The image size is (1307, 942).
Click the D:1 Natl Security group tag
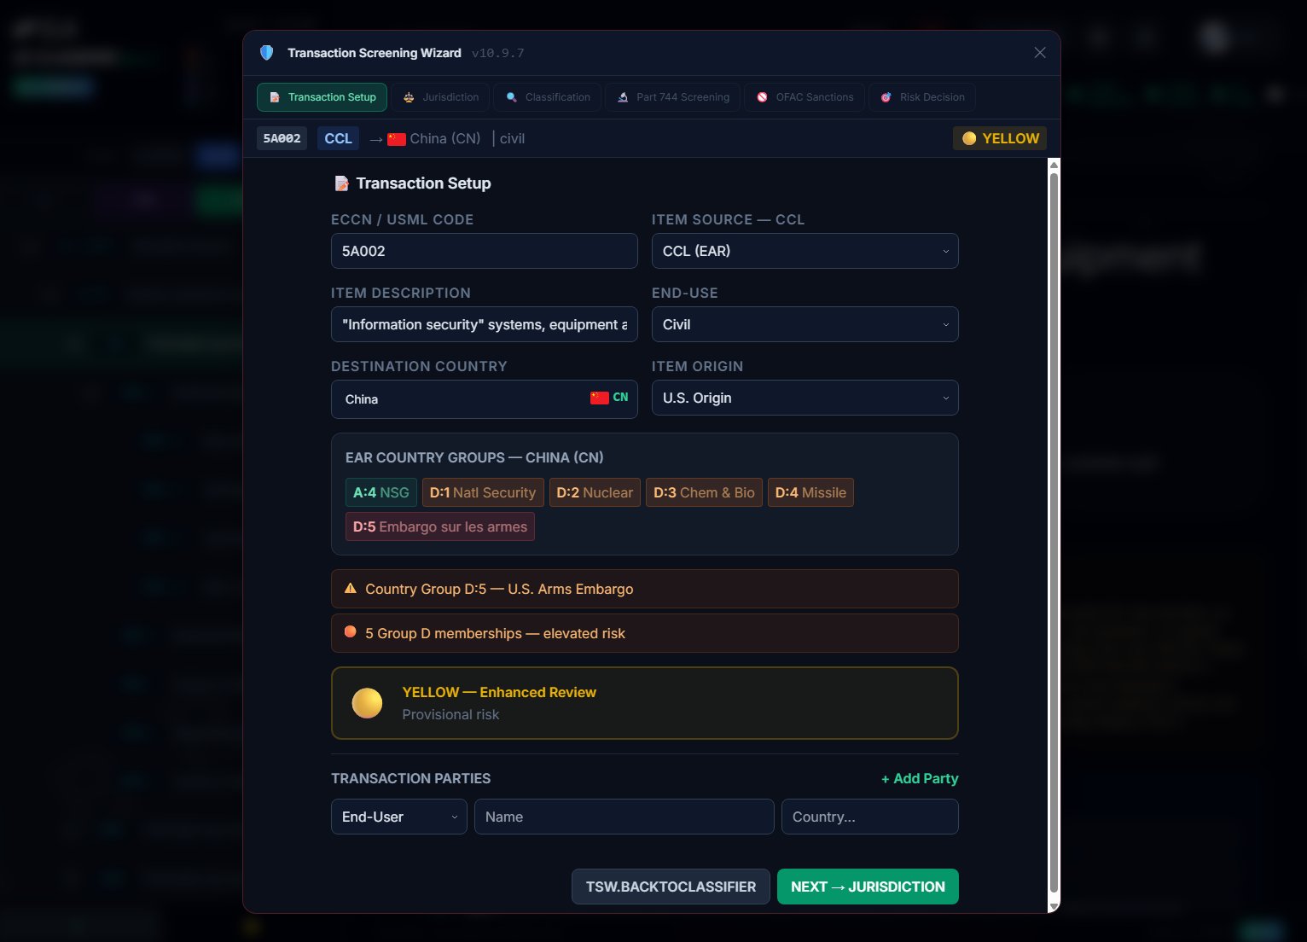click(483, 492)
